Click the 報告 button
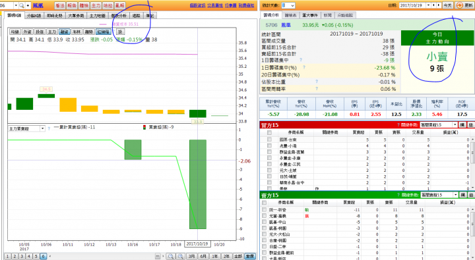The image size is (475, 260). (72, 5)
